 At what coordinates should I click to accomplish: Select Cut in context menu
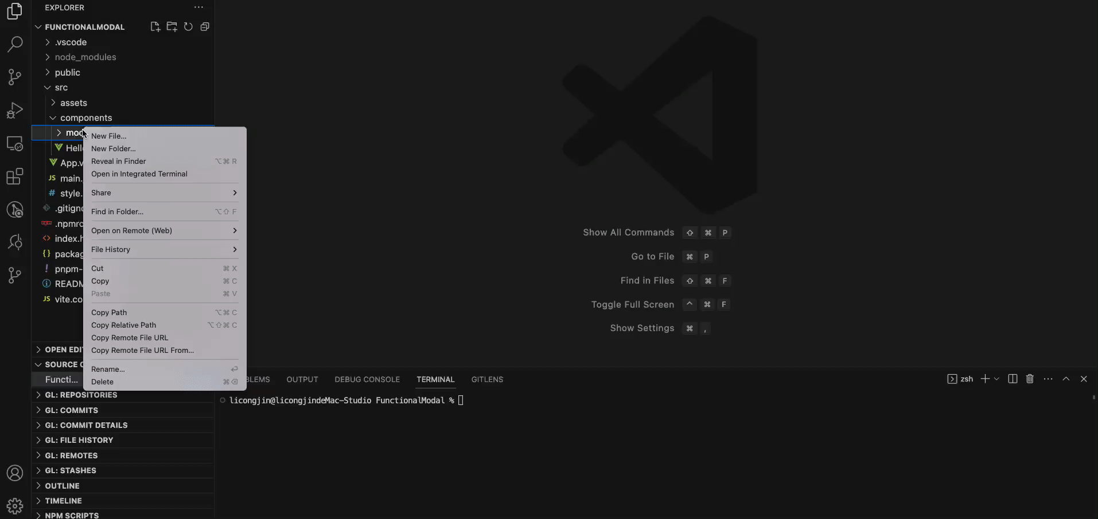(165, 268)
